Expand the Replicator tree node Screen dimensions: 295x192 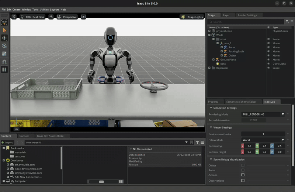tap(209, 68)
